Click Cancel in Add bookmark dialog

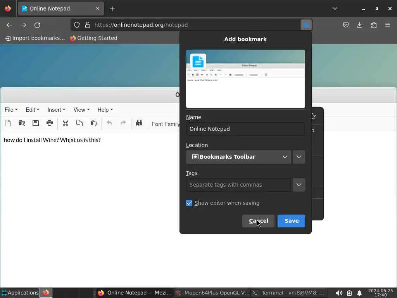(x=258, y=221)
